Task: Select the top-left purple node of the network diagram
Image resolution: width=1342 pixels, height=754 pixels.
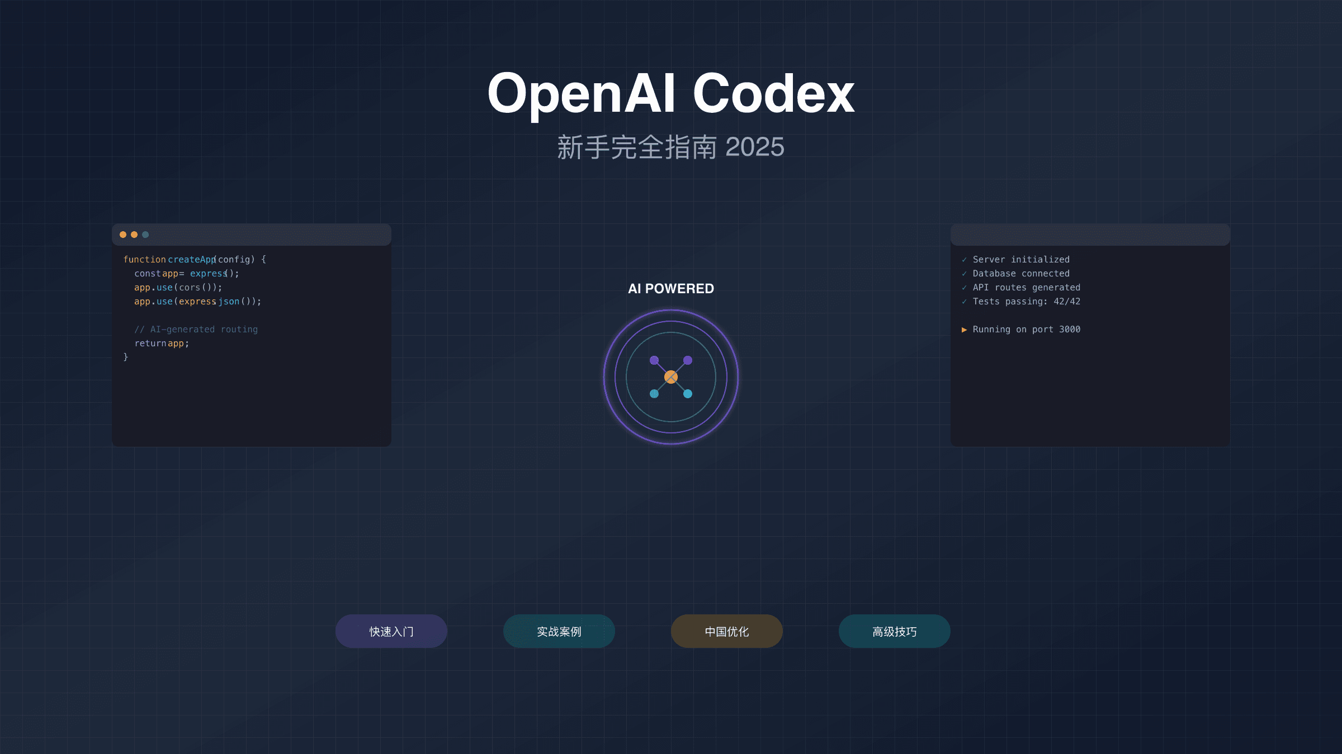Action: coord(653,360)
